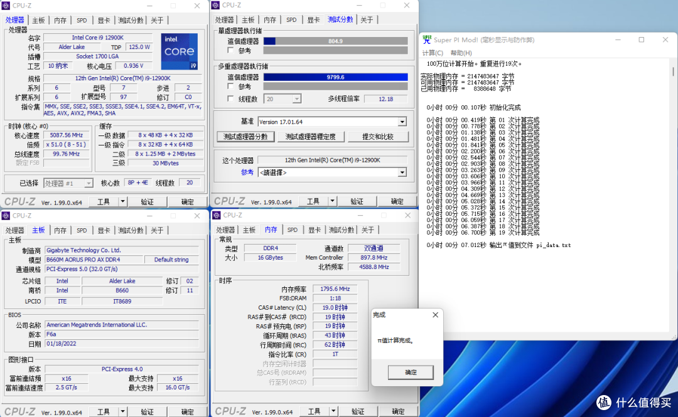678x417 pixels.
Task: Select 处理器 tab in memory window
Action: (x=225, y=230)
